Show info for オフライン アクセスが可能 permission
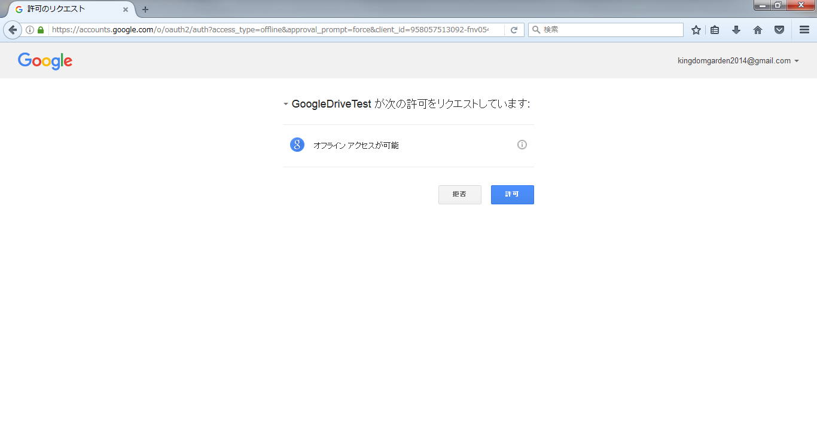This screenshot has width=817, height=435. click(522, 145)
